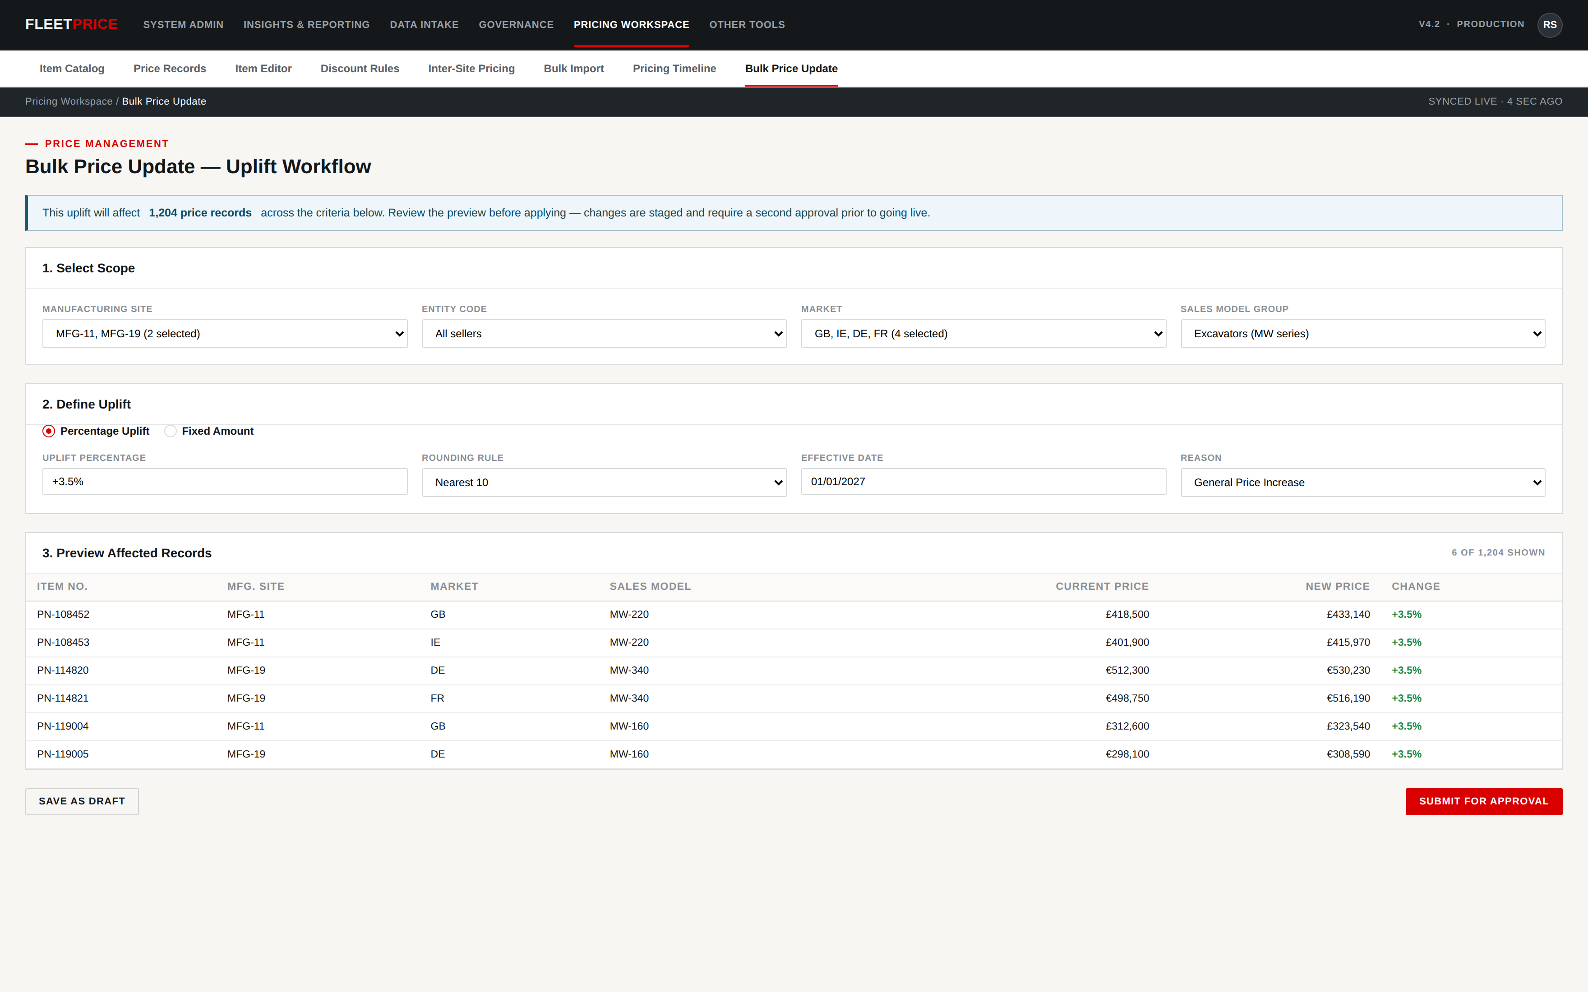1588x992 pixels.
Task: Click +3.5% change for PN-119005
Action: click(x=1406, y=754)
